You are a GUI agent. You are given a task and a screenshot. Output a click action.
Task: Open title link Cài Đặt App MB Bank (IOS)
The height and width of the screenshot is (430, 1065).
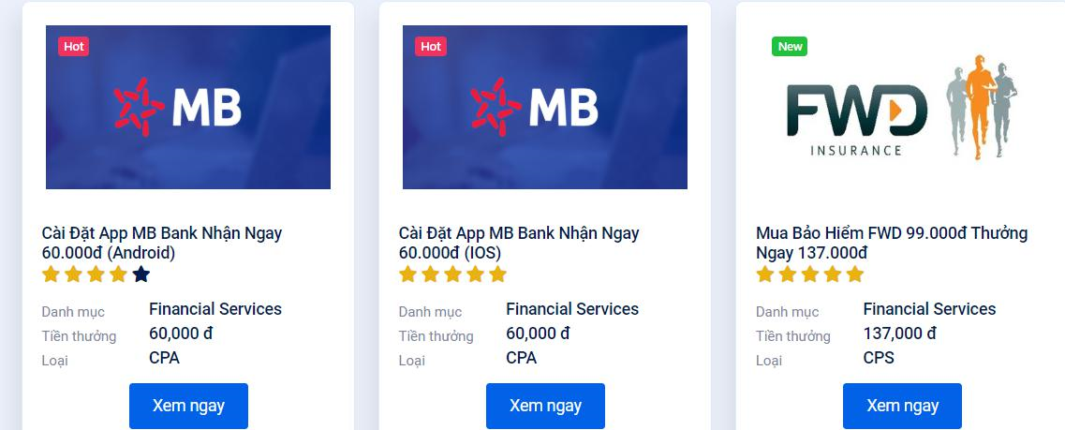(x=519, y=244)
